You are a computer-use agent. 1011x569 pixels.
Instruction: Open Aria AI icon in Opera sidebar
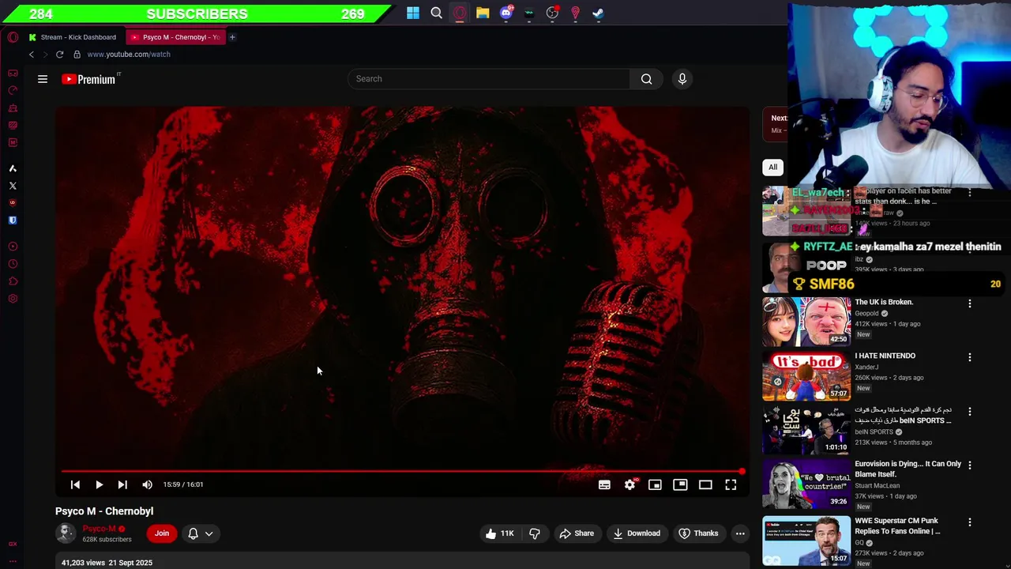(13, 168)
